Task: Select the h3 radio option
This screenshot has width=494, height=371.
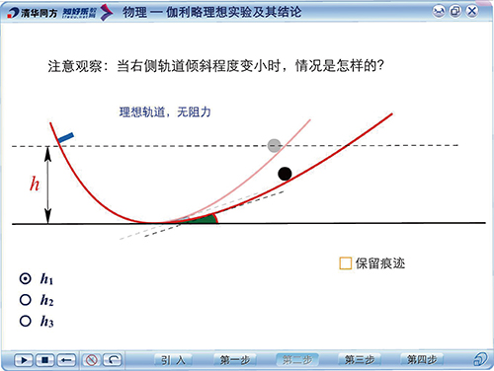Action: pyautogui.click(x=26, y=321)
